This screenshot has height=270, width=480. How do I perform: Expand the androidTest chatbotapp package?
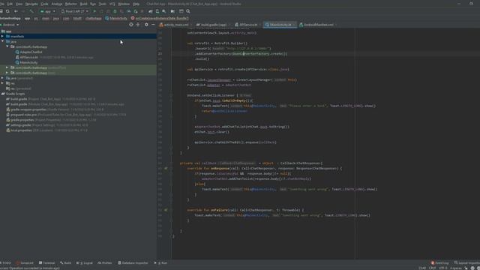pyautogui.click(x=7, y=67)
